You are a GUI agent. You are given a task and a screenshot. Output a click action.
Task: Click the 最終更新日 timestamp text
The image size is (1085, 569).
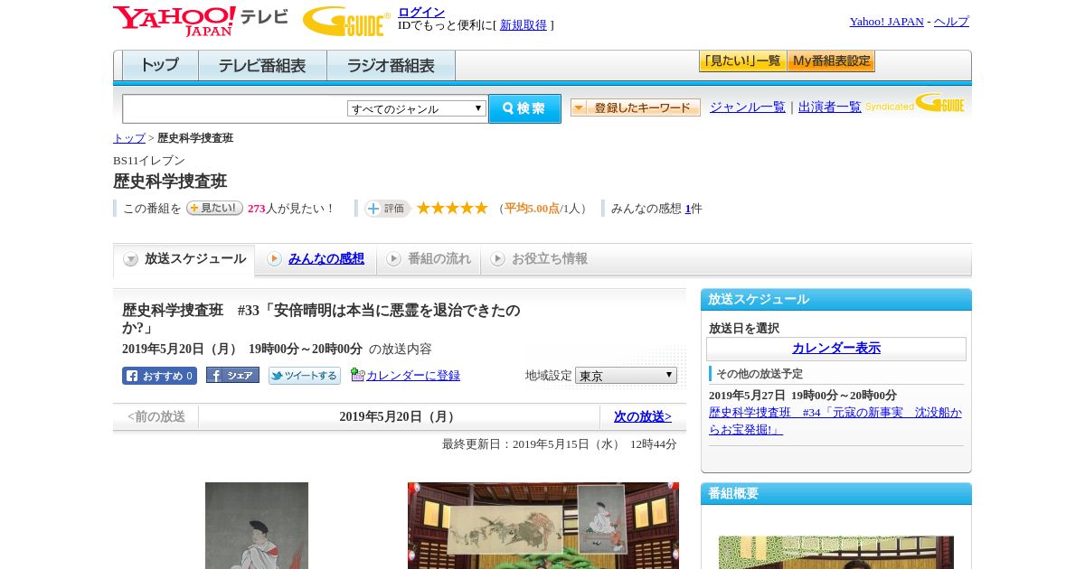560,444
